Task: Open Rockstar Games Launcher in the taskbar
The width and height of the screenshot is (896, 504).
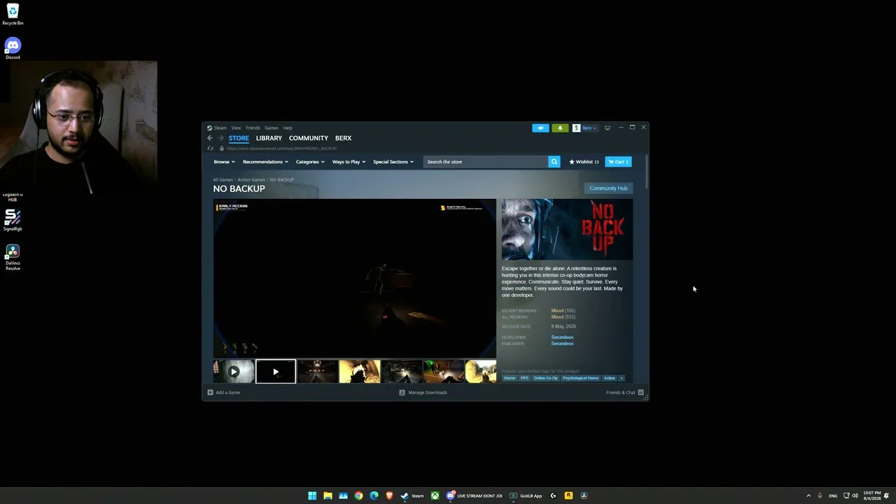Action: click(568, 496)
